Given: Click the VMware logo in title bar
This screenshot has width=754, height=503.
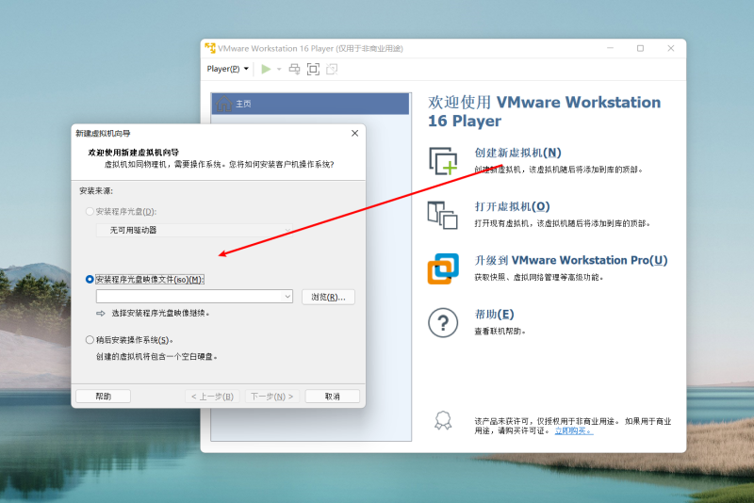Looking at the screenshot, I should (210, 48).
